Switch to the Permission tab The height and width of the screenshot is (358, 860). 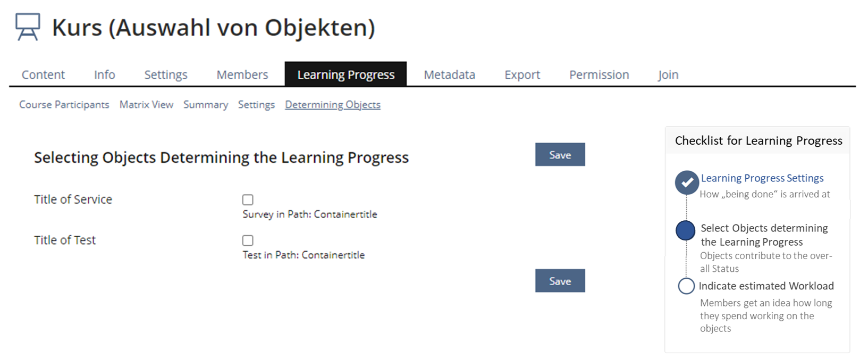point(599,75)
